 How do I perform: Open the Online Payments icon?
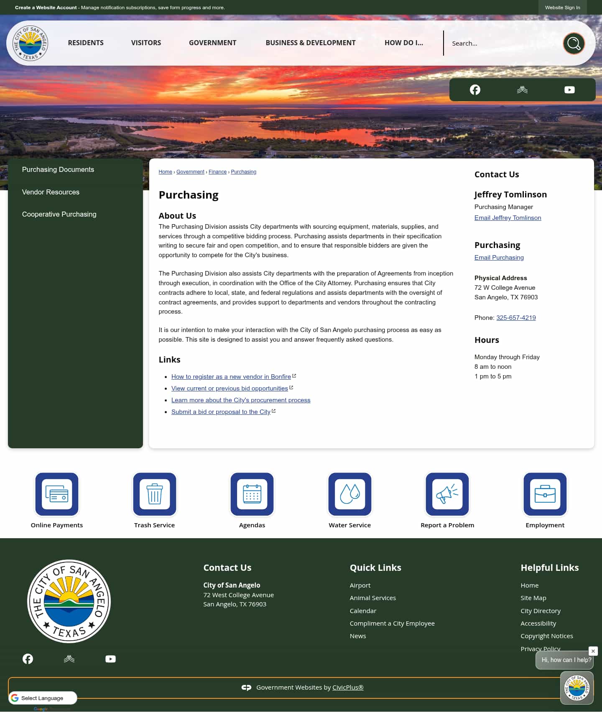pos(57,494)
